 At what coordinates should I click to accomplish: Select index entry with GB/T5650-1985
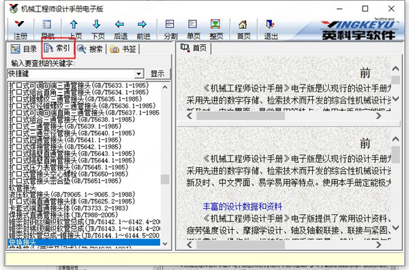tap(69, 174)
